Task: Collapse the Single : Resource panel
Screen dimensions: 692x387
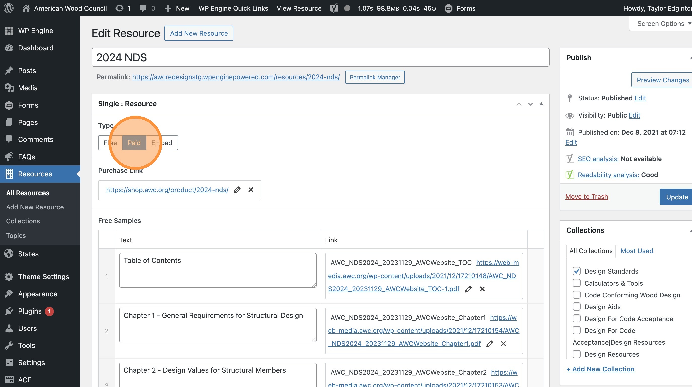Action: [x=541, y=104]
